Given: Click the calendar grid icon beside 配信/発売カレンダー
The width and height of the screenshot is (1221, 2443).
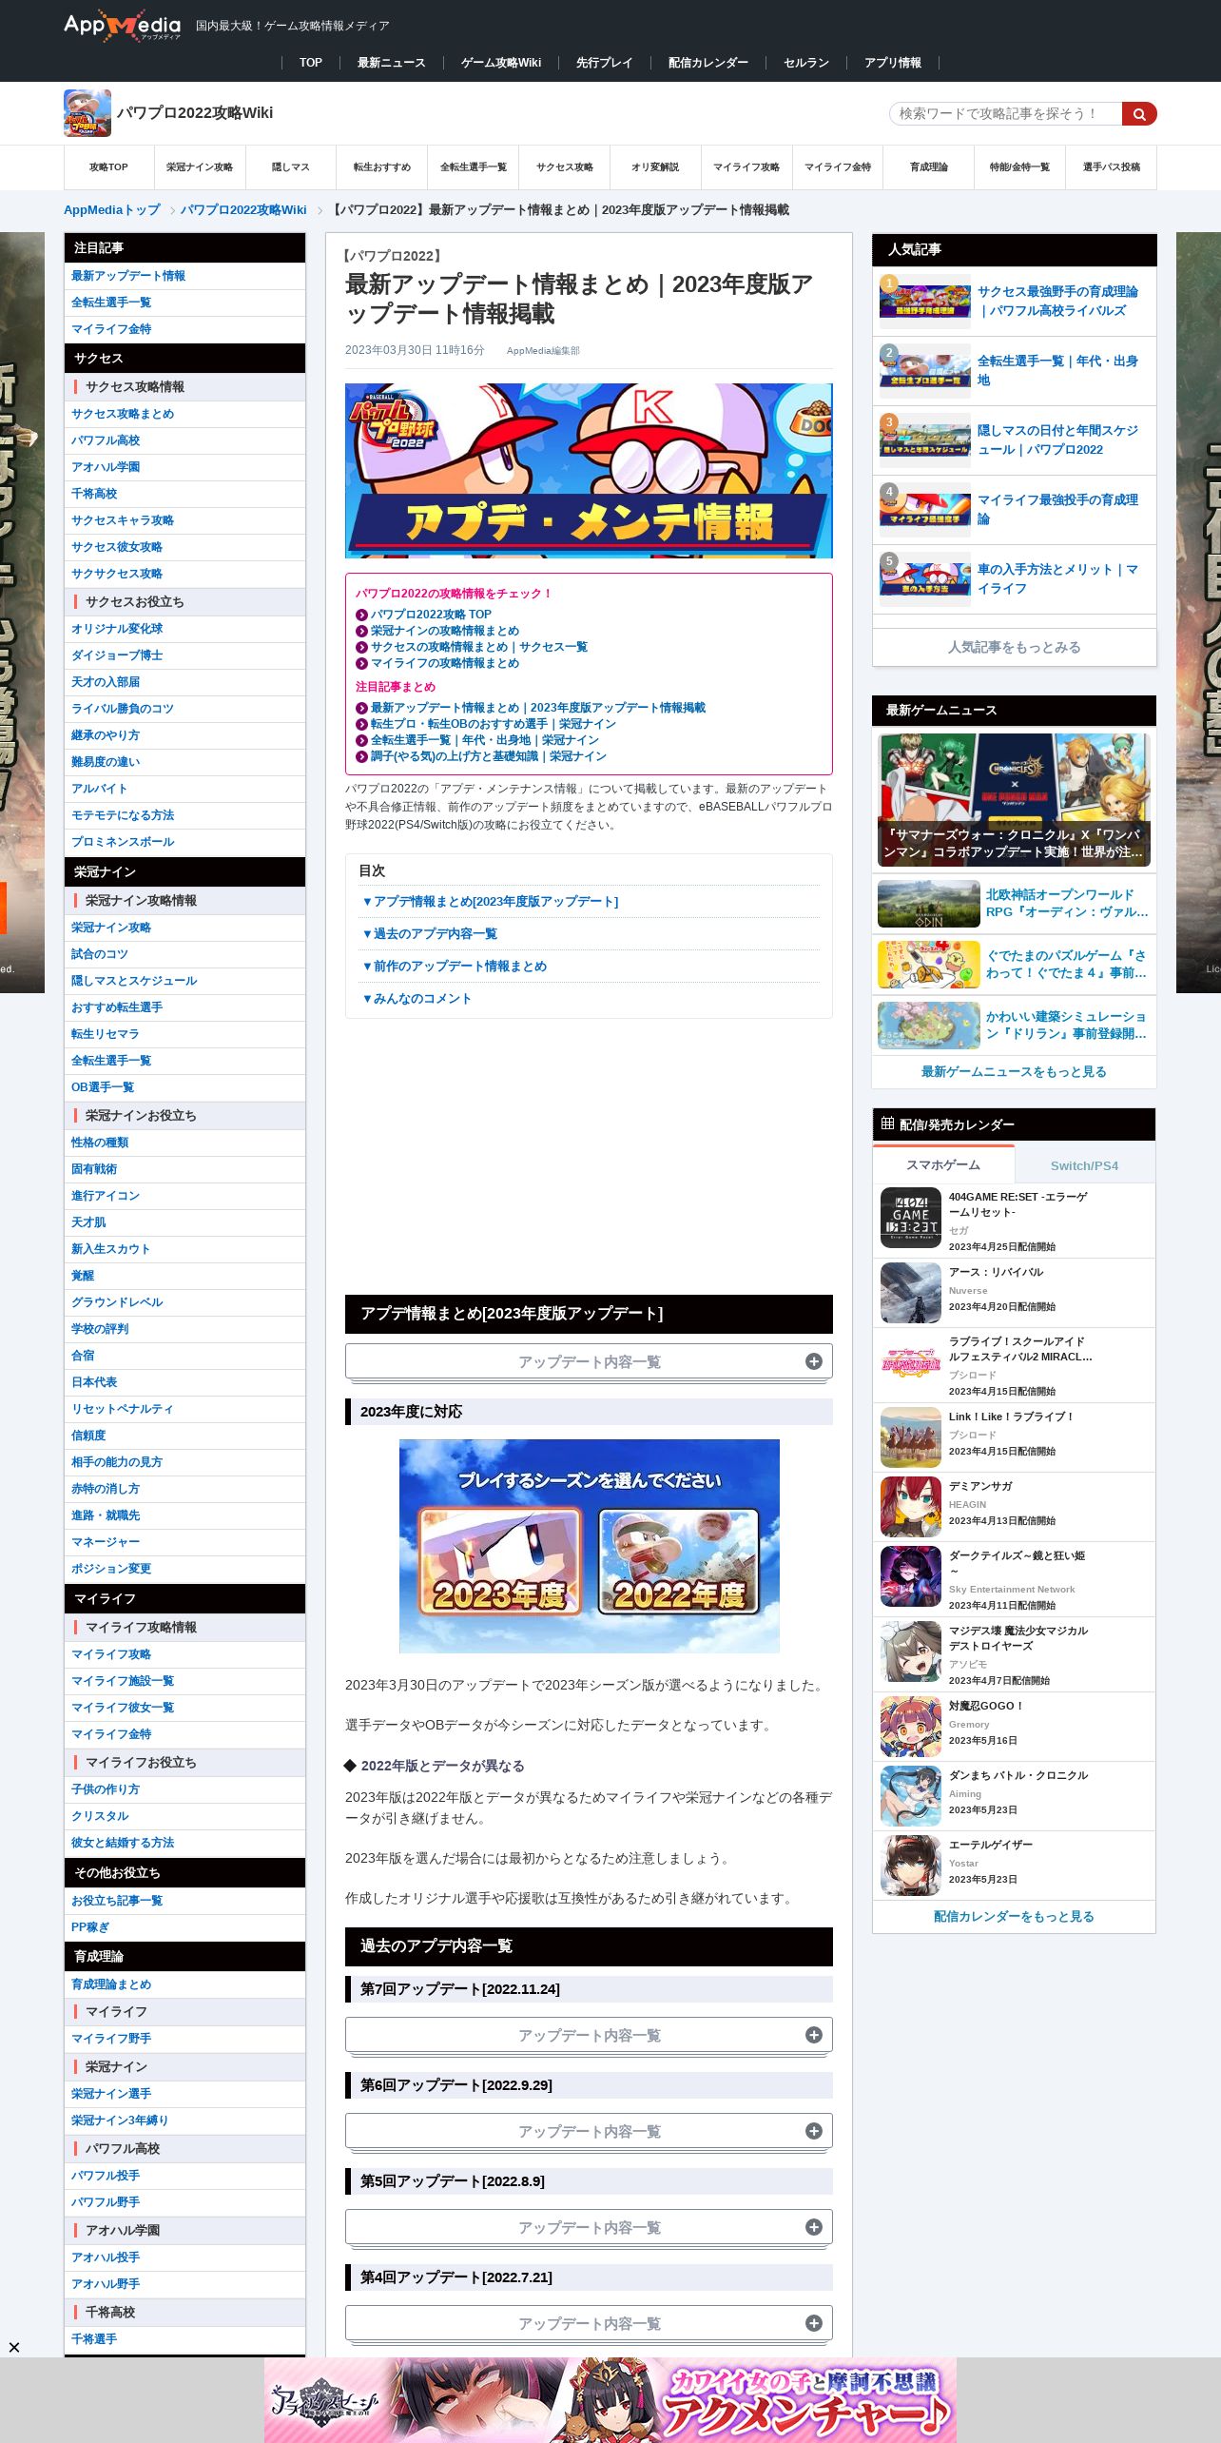Looking at the screenshot, I should [887, 1124].
